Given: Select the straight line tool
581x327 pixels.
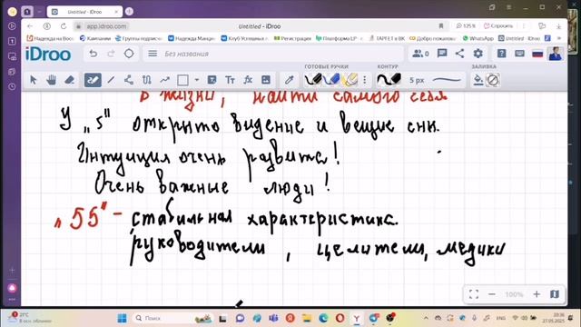Looking at the screenshot, I should click(x=111, y=80).
